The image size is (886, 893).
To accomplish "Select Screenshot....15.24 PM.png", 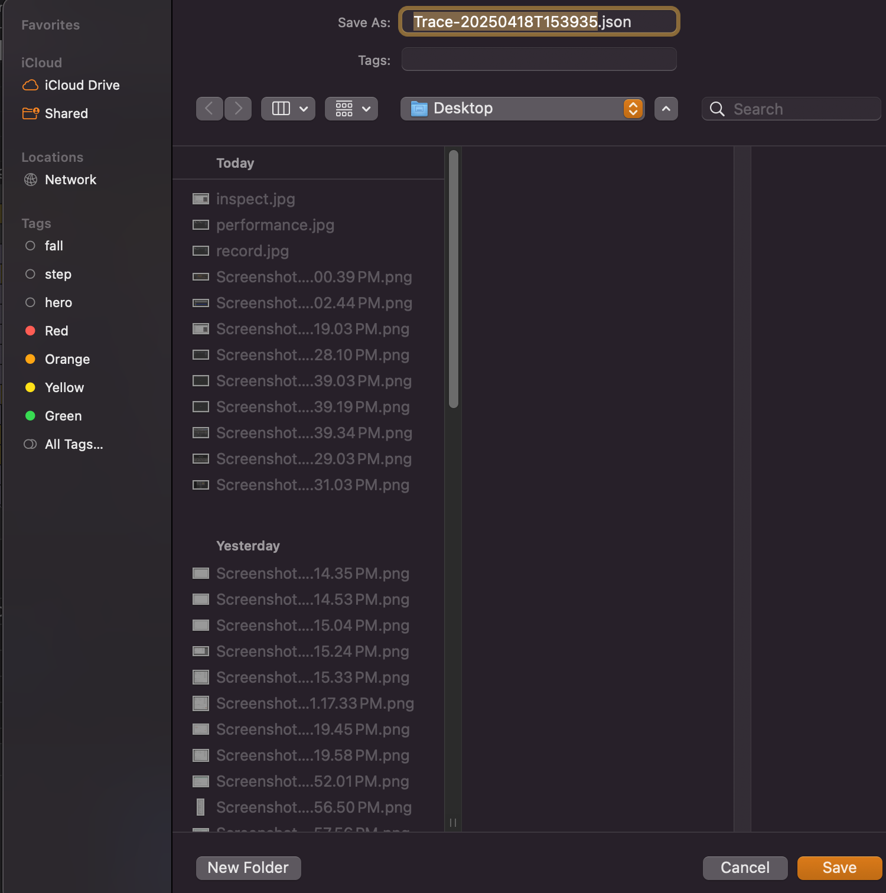I will point(313,651).
